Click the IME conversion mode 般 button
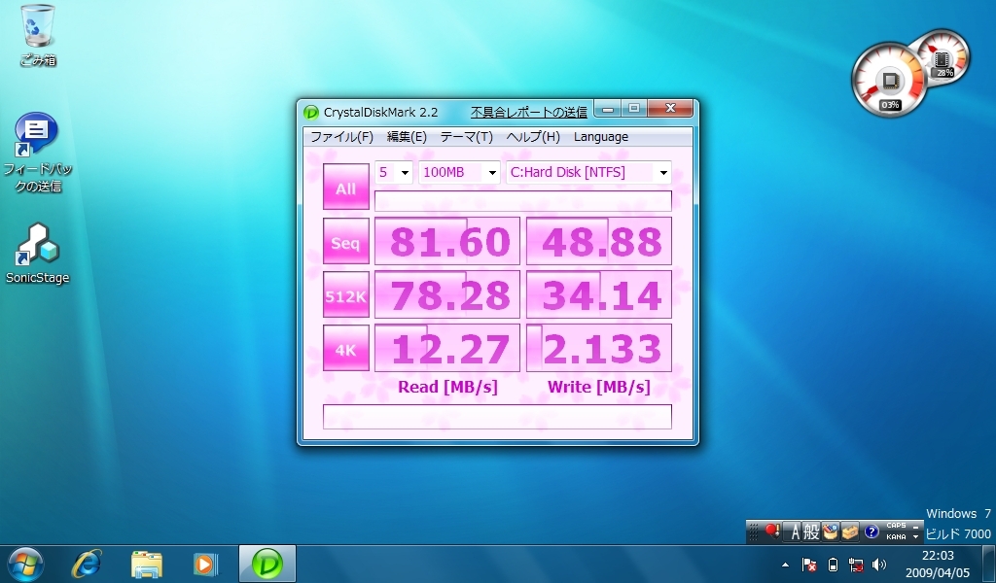This screenshot has width=996, height=583. 811,532
